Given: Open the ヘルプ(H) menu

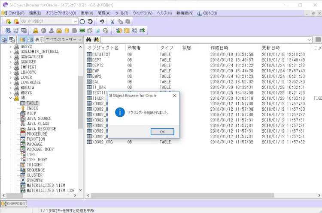Looking at the screenshot, I should [164, 13].
